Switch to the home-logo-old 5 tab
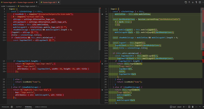Image resolution: width=204 pixels, height=109 pixels. (50, 2)
